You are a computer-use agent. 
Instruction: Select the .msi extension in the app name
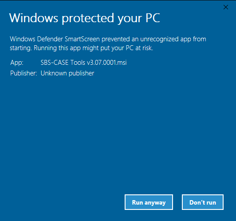[x=122, y=63]
